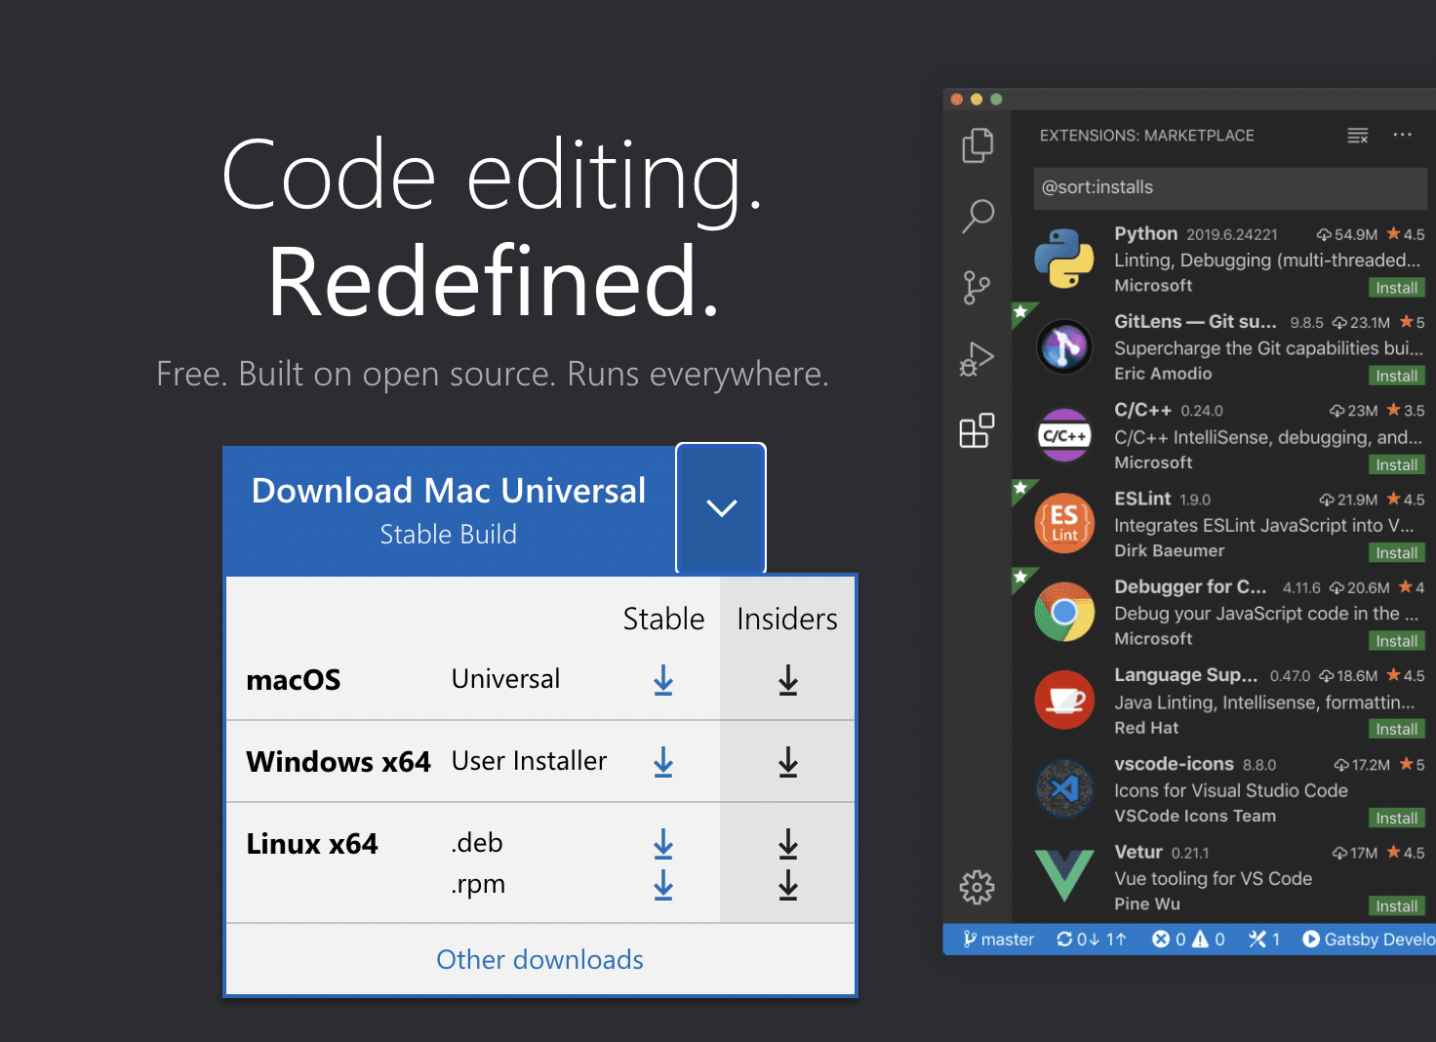The image size is (1436, 1042).
Task: Select the GitLens extension icon
Action: [x=1064, y=346]
